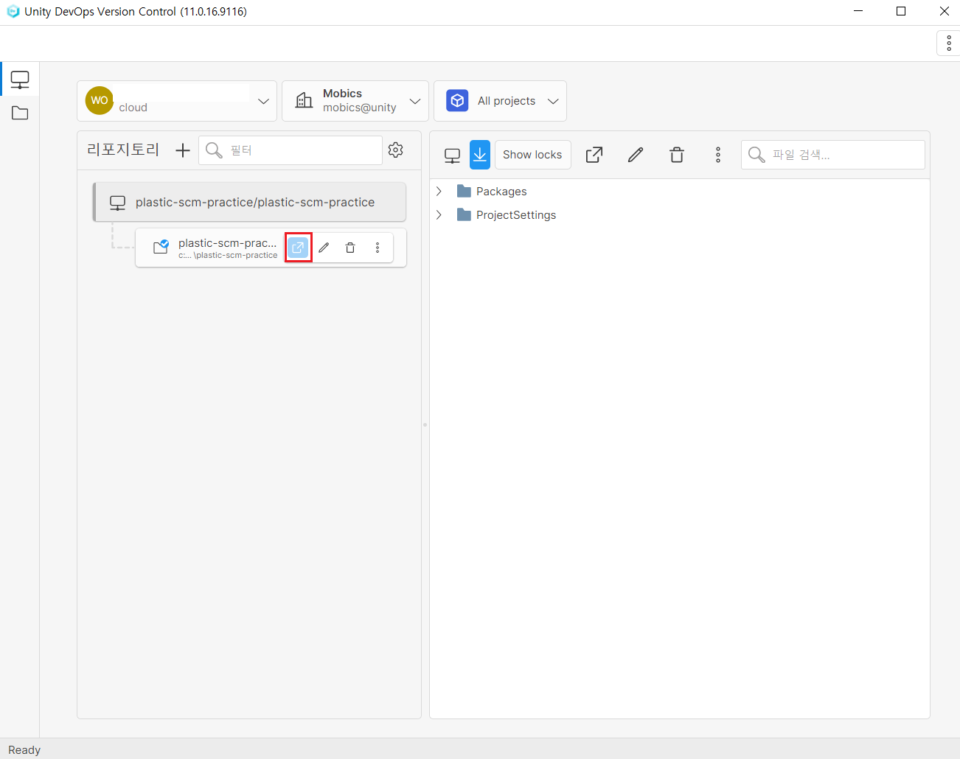Click the Ready status bar text

[24, 749]
